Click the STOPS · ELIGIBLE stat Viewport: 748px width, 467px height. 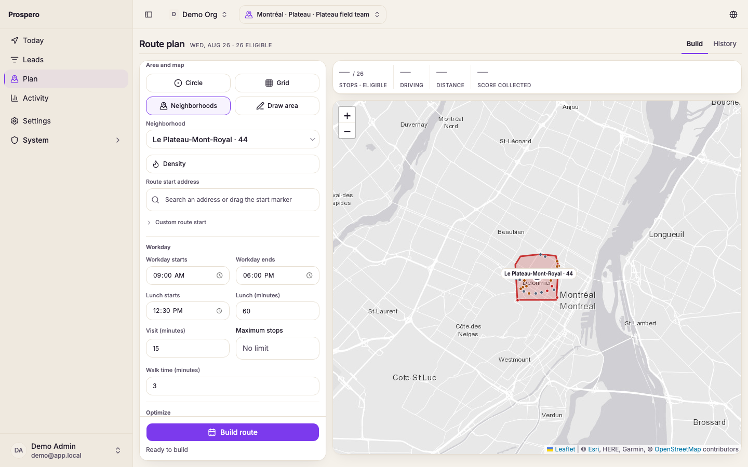[363, 79]
